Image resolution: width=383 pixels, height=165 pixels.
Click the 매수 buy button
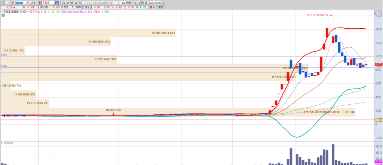[x=152, y=7]
